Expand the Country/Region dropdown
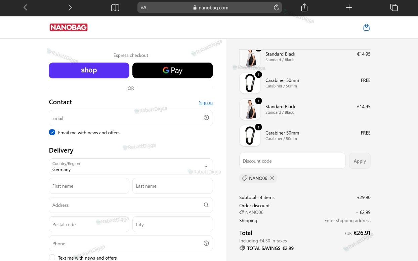The image size is (418, 261). click(x=131, y=166)
